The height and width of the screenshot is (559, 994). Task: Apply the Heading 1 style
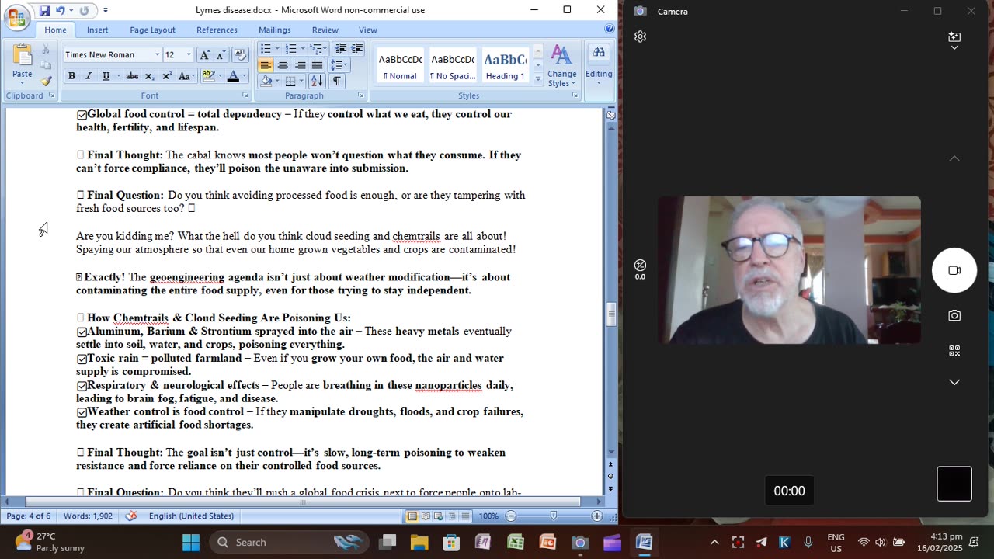[505, 65]
